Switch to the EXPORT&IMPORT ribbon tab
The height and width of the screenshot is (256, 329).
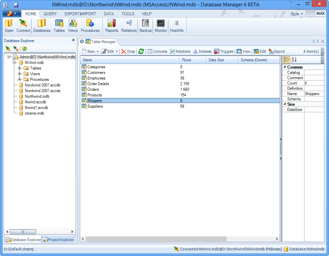[80, 14]
